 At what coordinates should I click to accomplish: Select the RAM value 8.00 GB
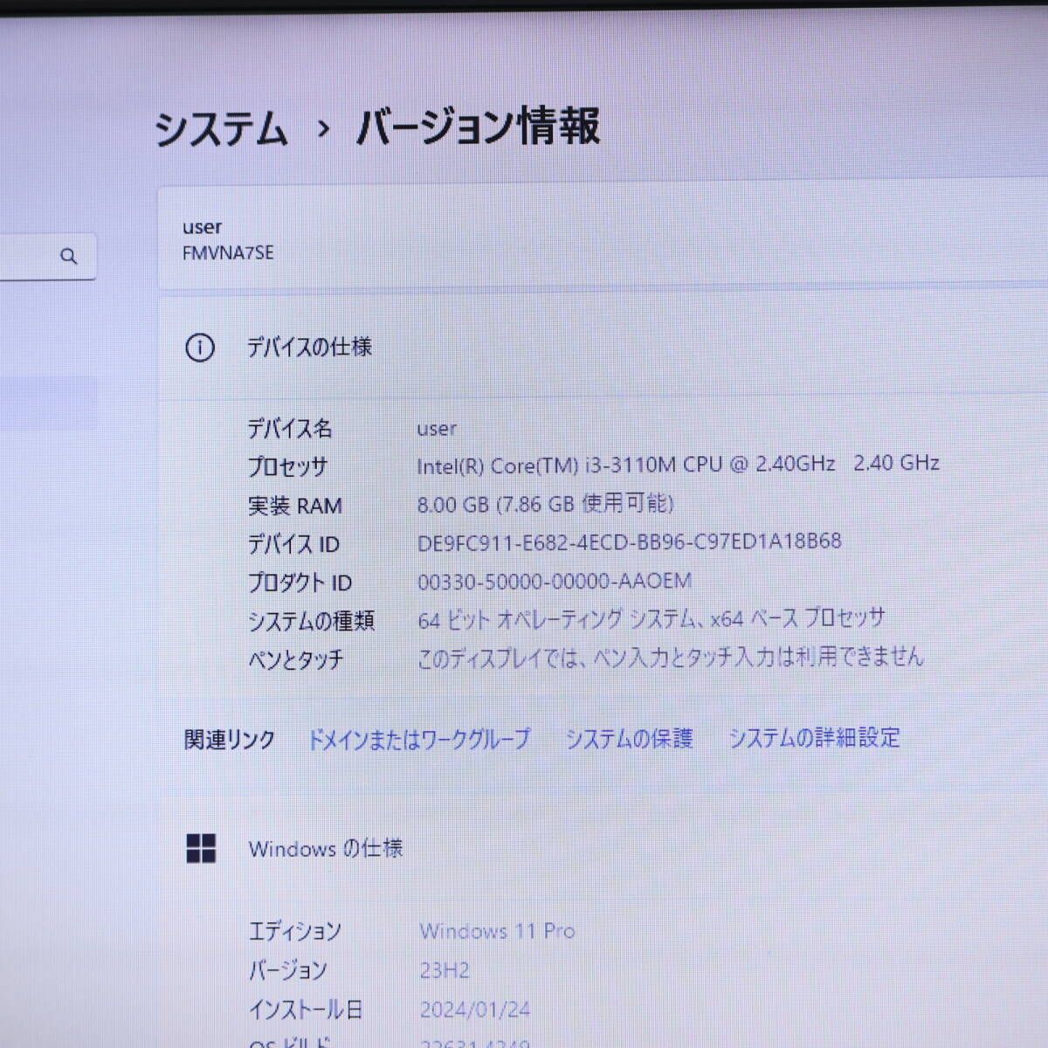pyautogui.click(x=545, y=504)
